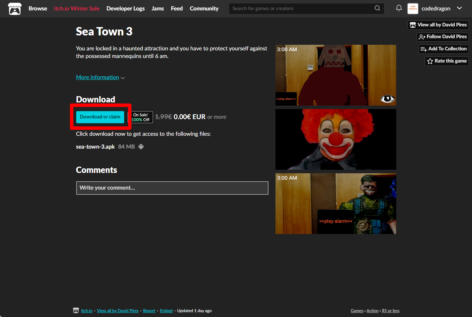Viewport: 472px width, 317px height.
Task: Open Games category link in footer
Action: click(x=357, y=311)
